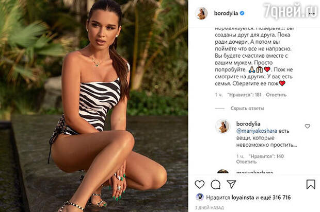Collapse replies via Скрыть ответы
This screenshot has width=320, height=212.
click(247, 109)
